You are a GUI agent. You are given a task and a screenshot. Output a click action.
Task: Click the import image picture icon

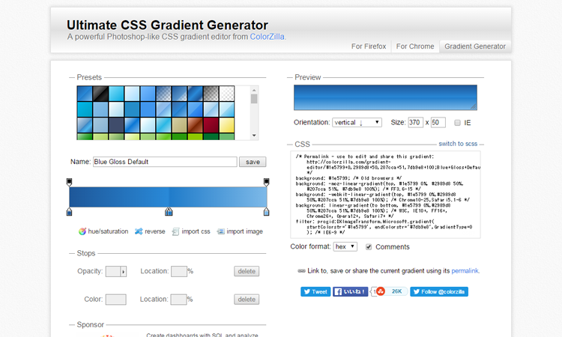point(221,231)
